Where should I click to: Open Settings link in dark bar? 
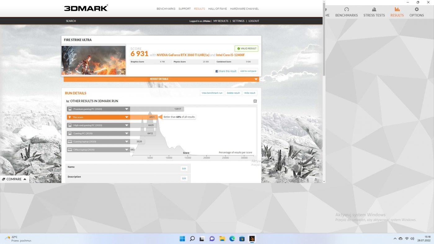[x=238, y=21]
